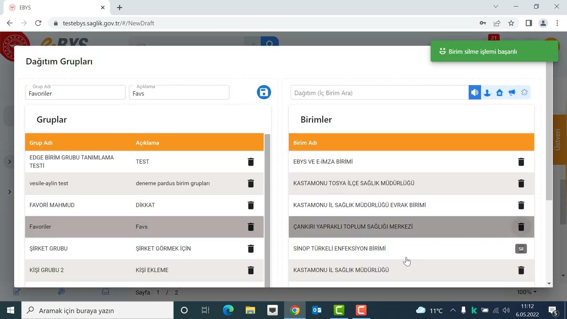
Task: Select the megaphone distribution type icon
Action: (x=512, y=93)
